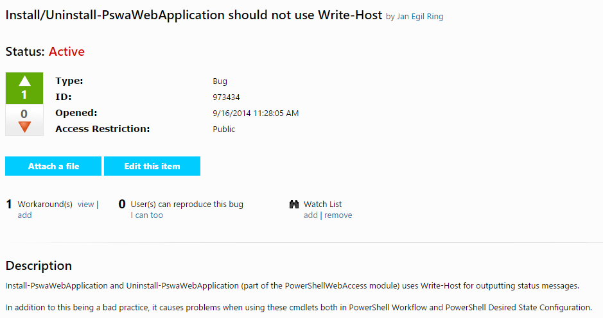The image size is (603, 318).
Task: Click the Public access restriction value
Action: click(x=224, y=130)
